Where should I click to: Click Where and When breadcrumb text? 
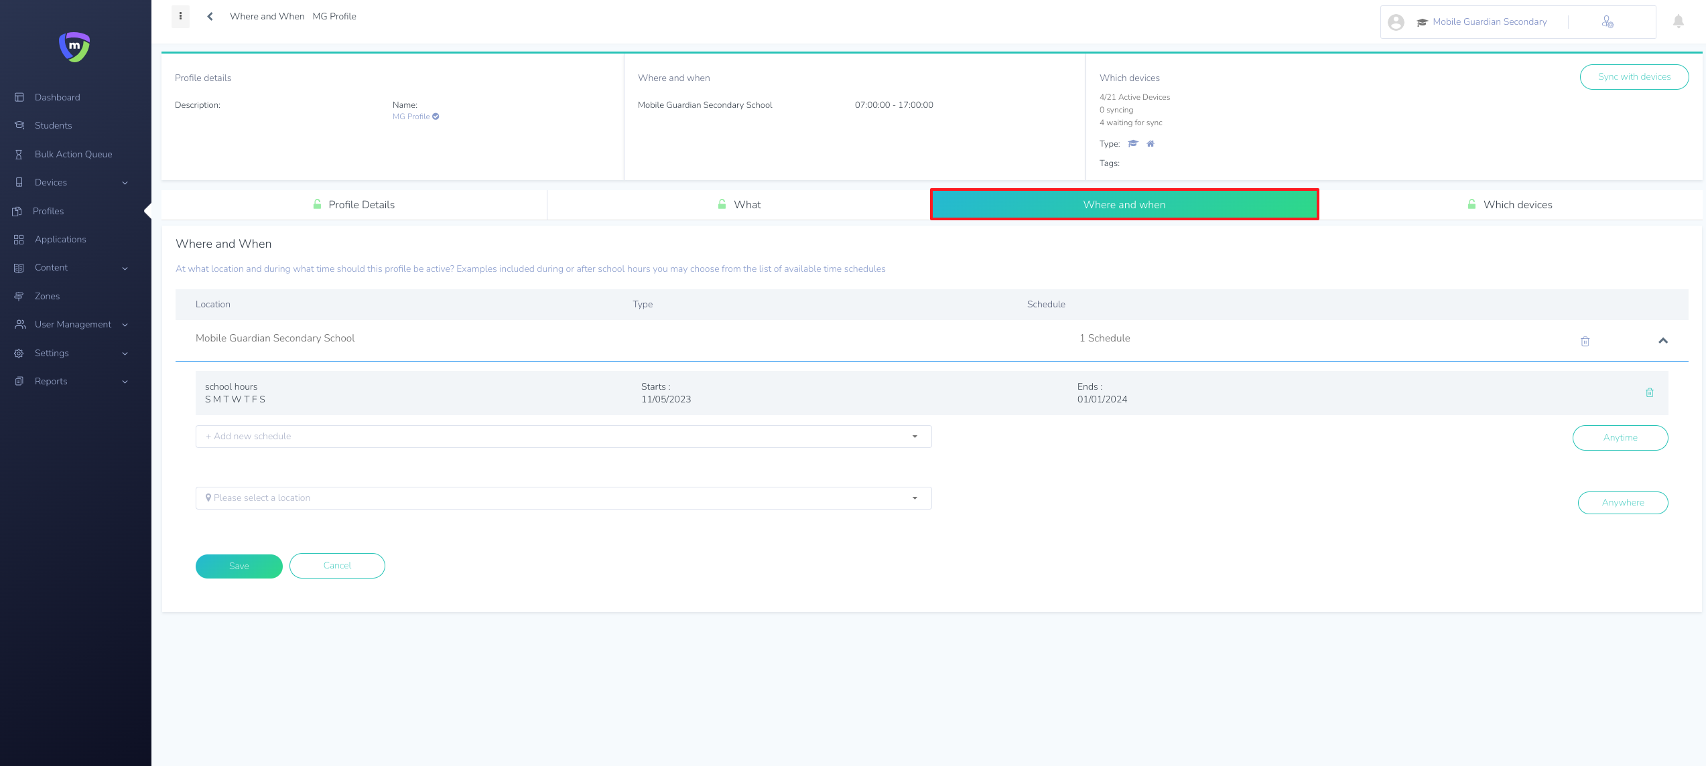[267, 16]
